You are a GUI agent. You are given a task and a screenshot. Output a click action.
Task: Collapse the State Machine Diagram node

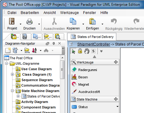12,91
